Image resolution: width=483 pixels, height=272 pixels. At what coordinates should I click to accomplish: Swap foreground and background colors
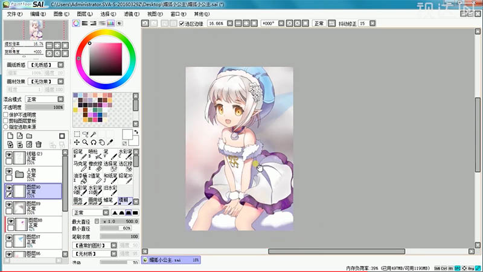point(136,132)
